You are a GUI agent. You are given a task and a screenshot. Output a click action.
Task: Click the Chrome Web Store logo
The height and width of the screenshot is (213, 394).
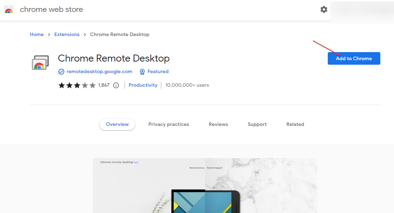point(8,9)
